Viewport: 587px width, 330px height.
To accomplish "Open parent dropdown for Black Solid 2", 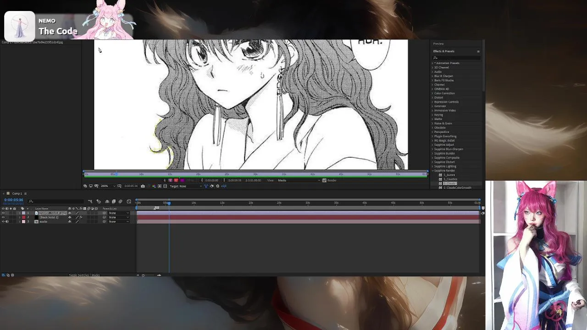I will (119, 217).
